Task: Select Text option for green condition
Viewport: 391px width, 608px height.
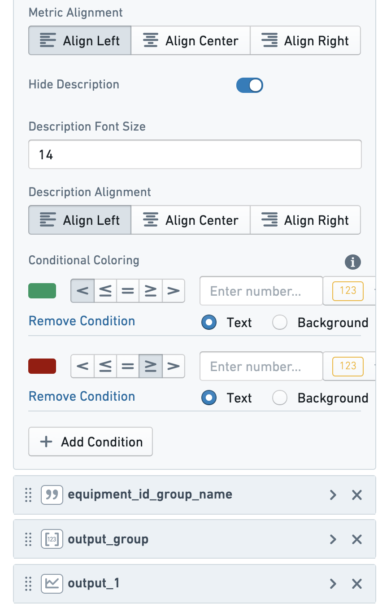Action: [209, 323]
